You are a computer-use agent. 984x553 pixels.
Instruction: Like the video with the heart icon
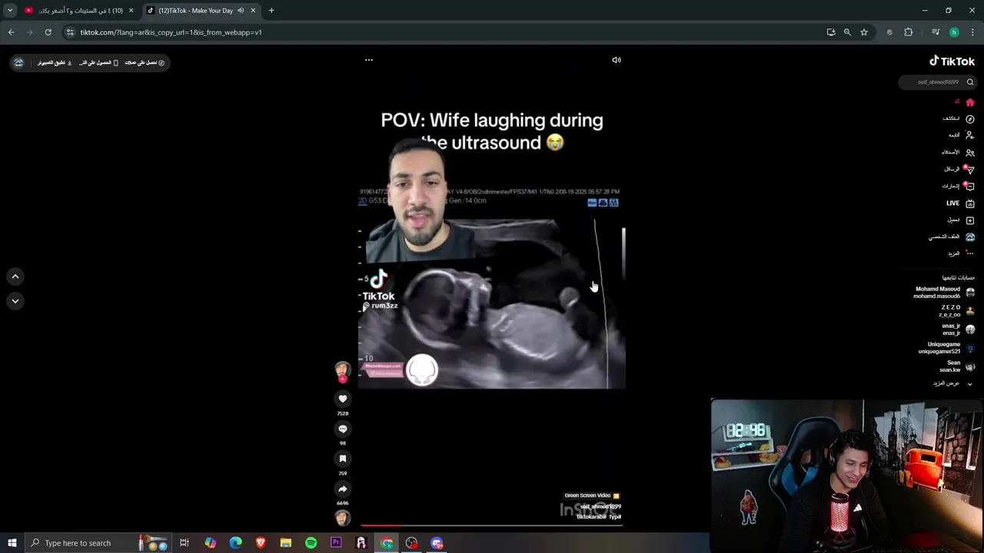(x=343, y=399)
